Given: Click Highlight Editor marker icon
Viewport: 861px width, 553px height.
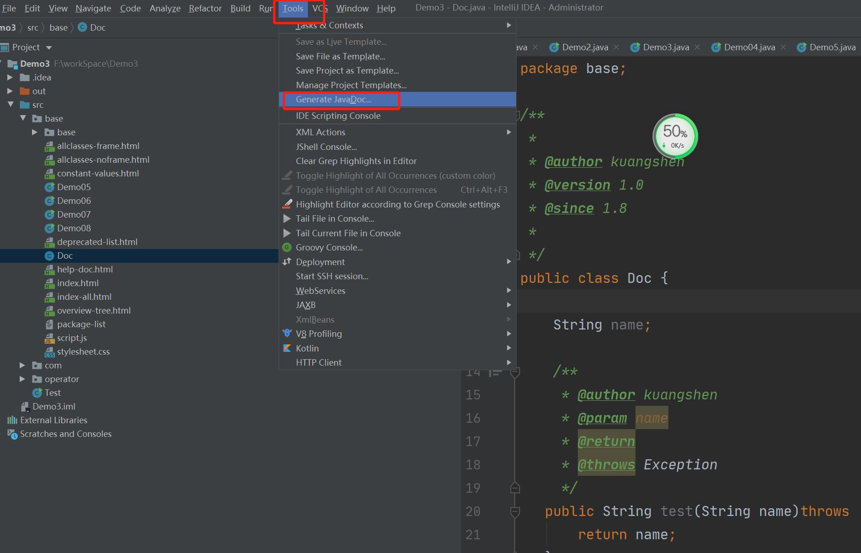Looking at the screenshot, I should pyautogui.click(x=287, y=204).
